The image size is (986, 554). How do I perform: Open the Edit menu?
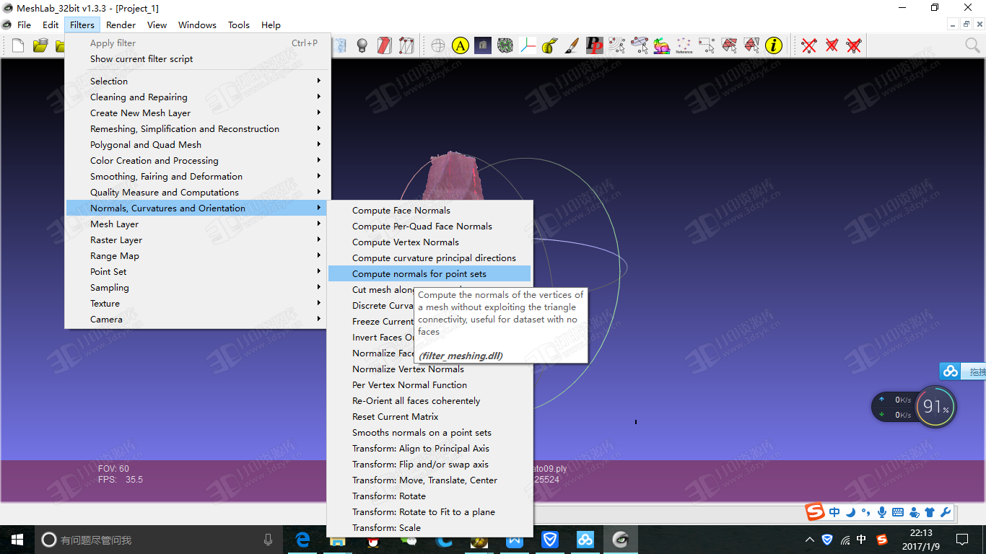pos(51,25)
